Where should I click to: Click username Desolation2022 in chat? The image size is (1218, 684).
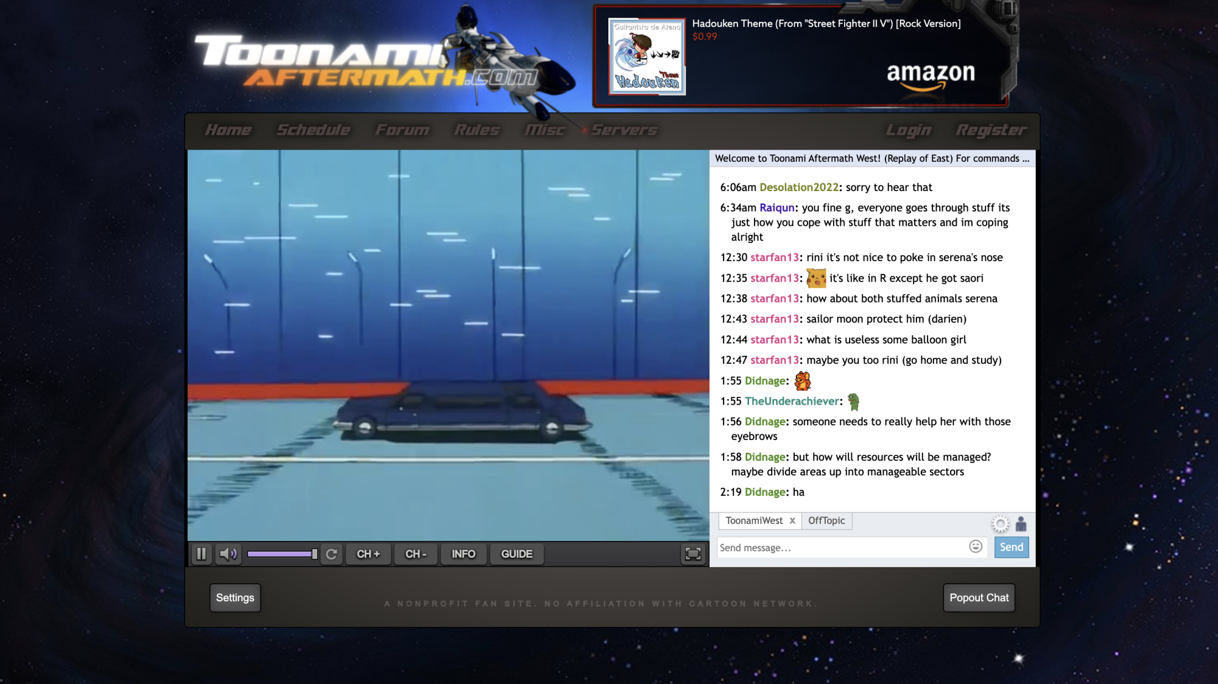point(799,187)
